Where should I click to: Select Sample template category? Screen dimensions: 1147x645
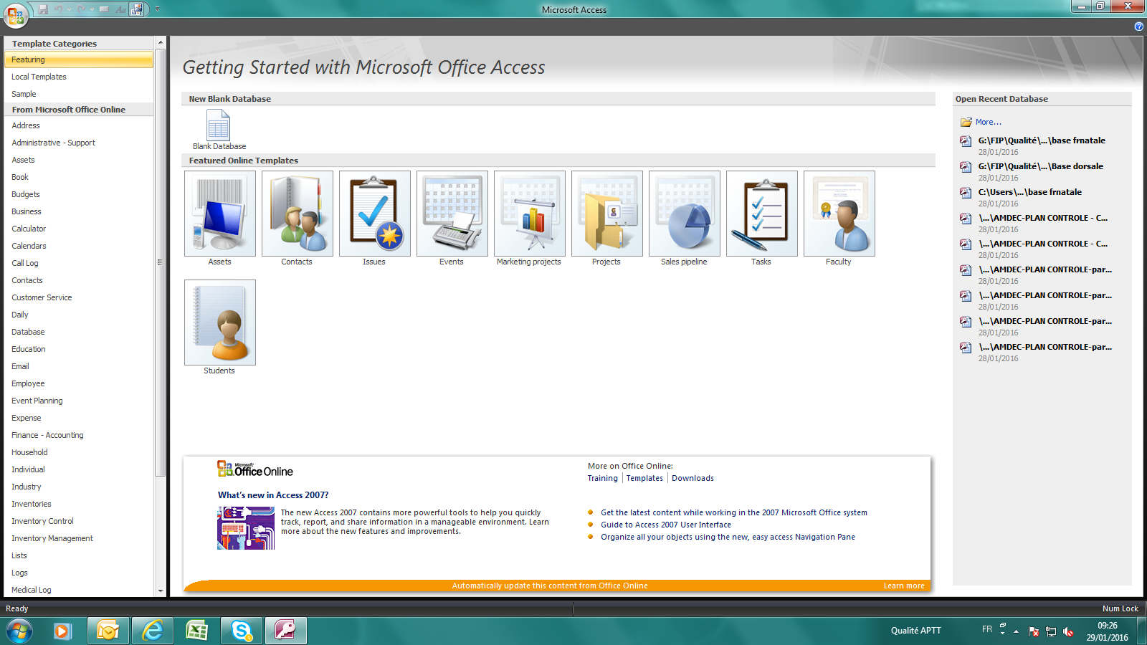[24, 94]
